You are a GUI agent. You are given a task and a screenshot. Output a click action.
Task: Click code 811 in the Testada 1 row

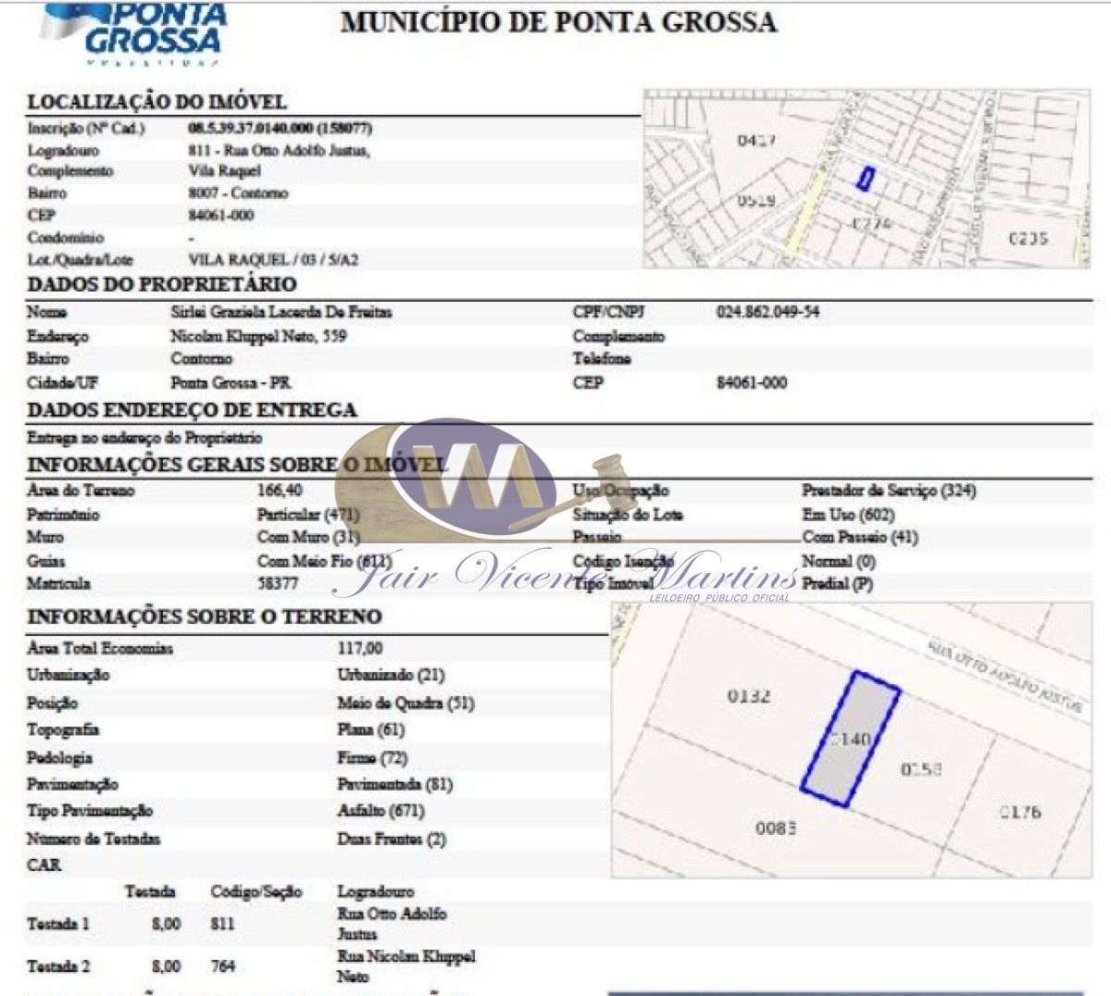coord(223,924)
